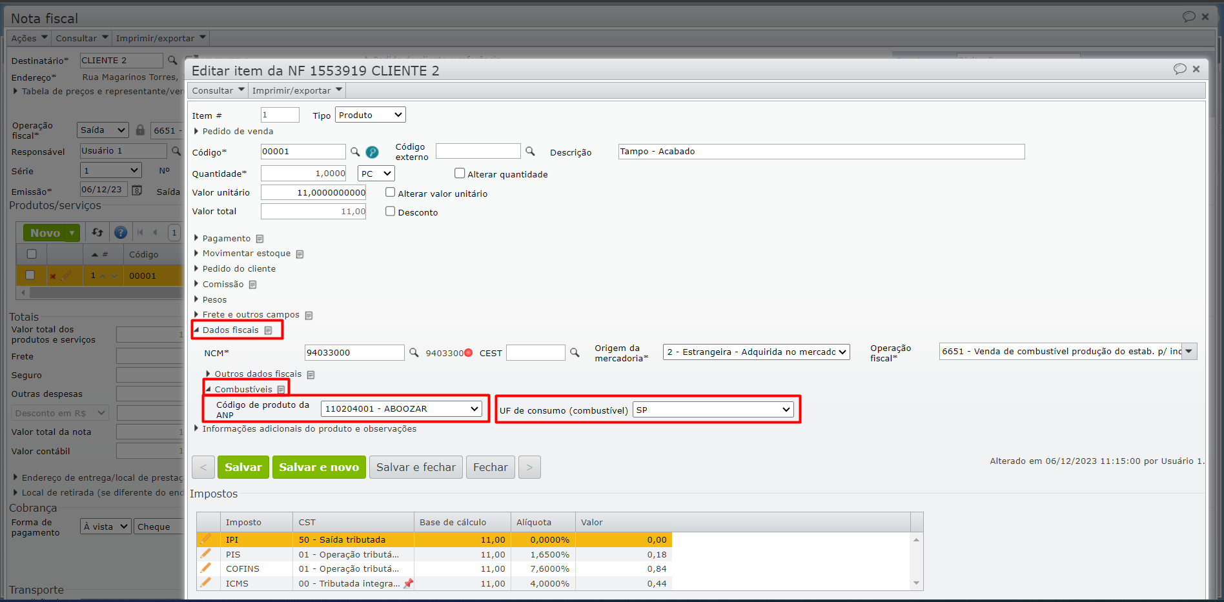
Task: Click the blue help icon in Produtos/serviços toolbar
Action: pyautogui.click(x=120, y=232)
